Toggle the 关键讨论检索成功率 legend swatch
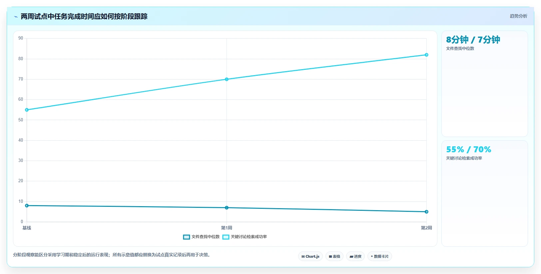Image resolution: width=541 pixels, height=274 pixels. [x=226, y=237]
